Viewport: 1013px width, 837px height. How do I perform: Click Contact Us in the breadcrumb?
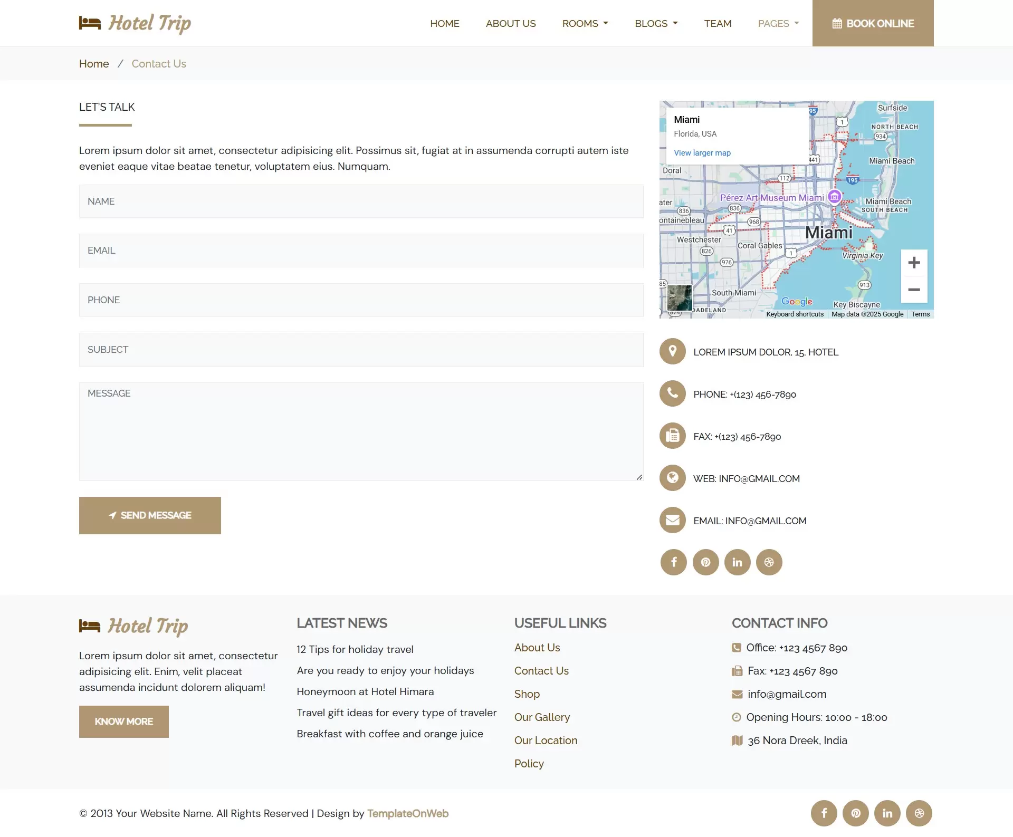point(159,64)
